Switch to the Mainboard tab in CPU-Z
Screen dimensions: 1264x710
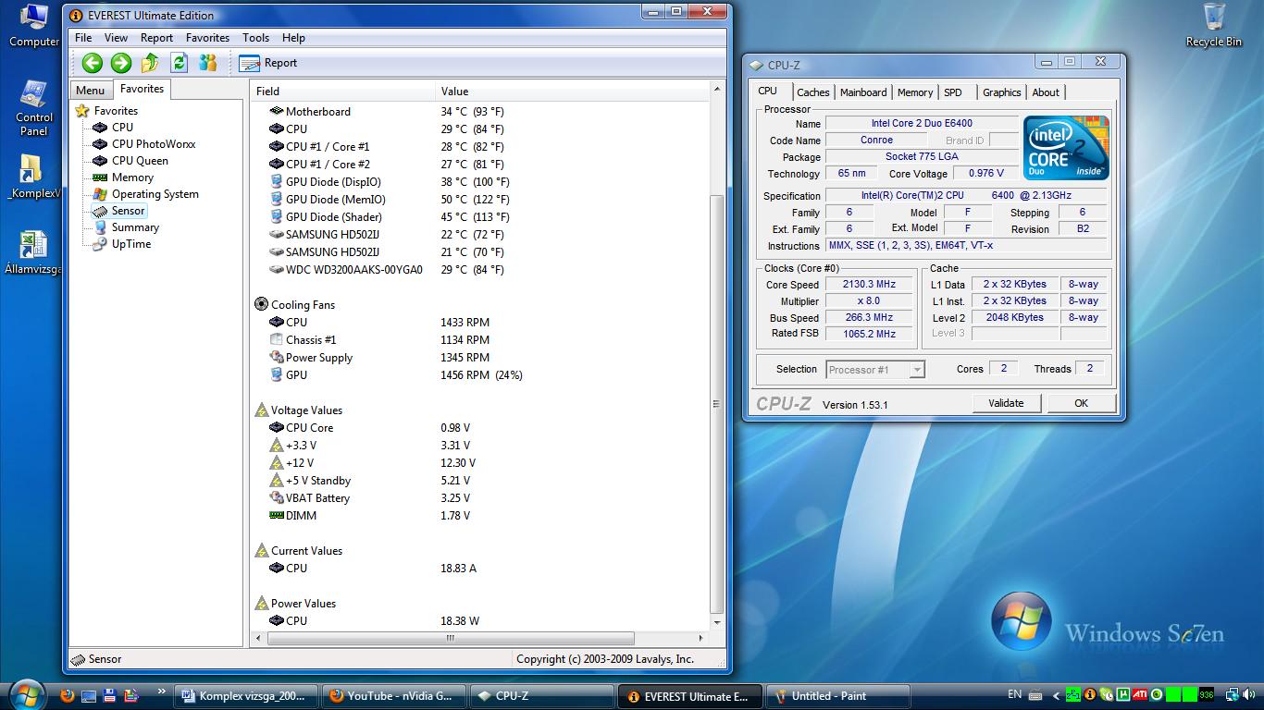863,92
